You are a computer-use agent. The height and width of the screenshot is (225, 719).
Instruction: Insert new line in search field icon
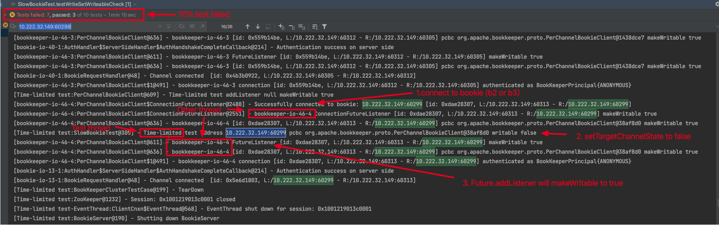click(x=169, y=27)
